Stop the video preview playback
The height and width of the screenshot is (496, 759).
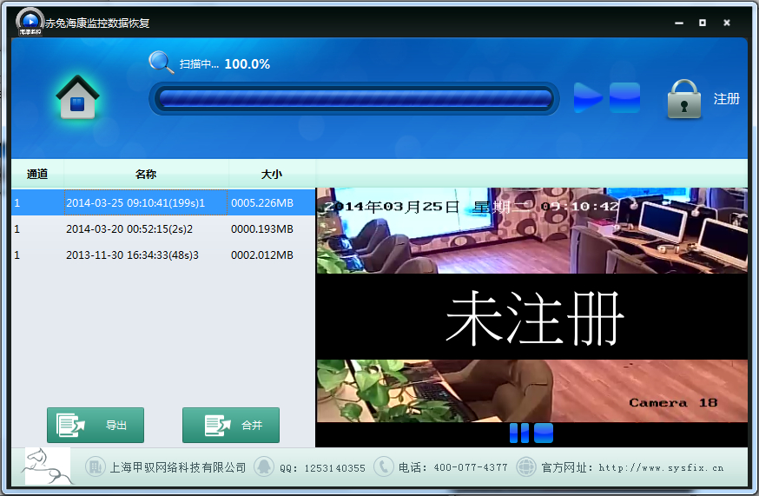coord(544,433)
